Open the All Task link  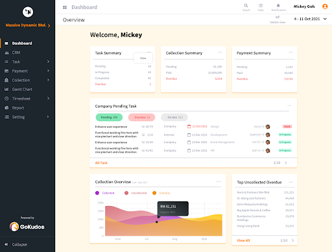[x=101, y=163]
